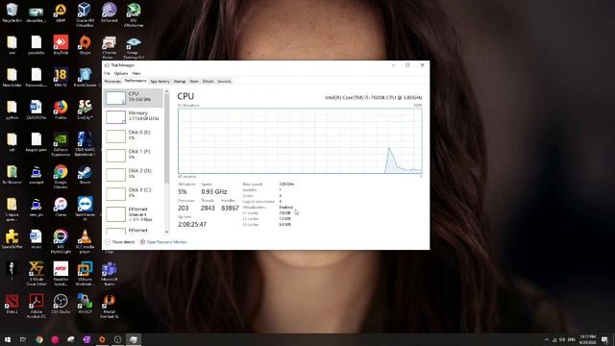The width and height of the screenshot is (615, 346).
Task: Open Resource Monitor link
Action: coord(163,242)
